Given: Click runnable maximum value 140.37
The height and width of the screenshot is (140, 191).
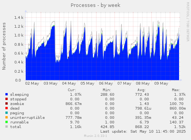Looking at the screenshot, I should [x=176, y=122].
